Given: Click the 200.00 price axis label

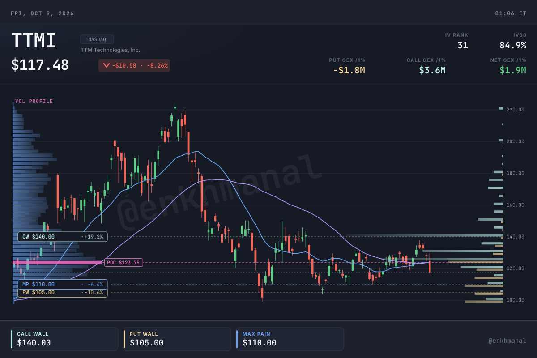Looking at the screenshot, I should click(516, 141).
